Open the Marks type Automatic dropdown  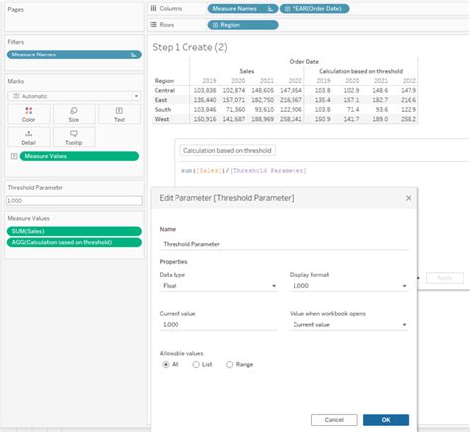tap(74, 96)
